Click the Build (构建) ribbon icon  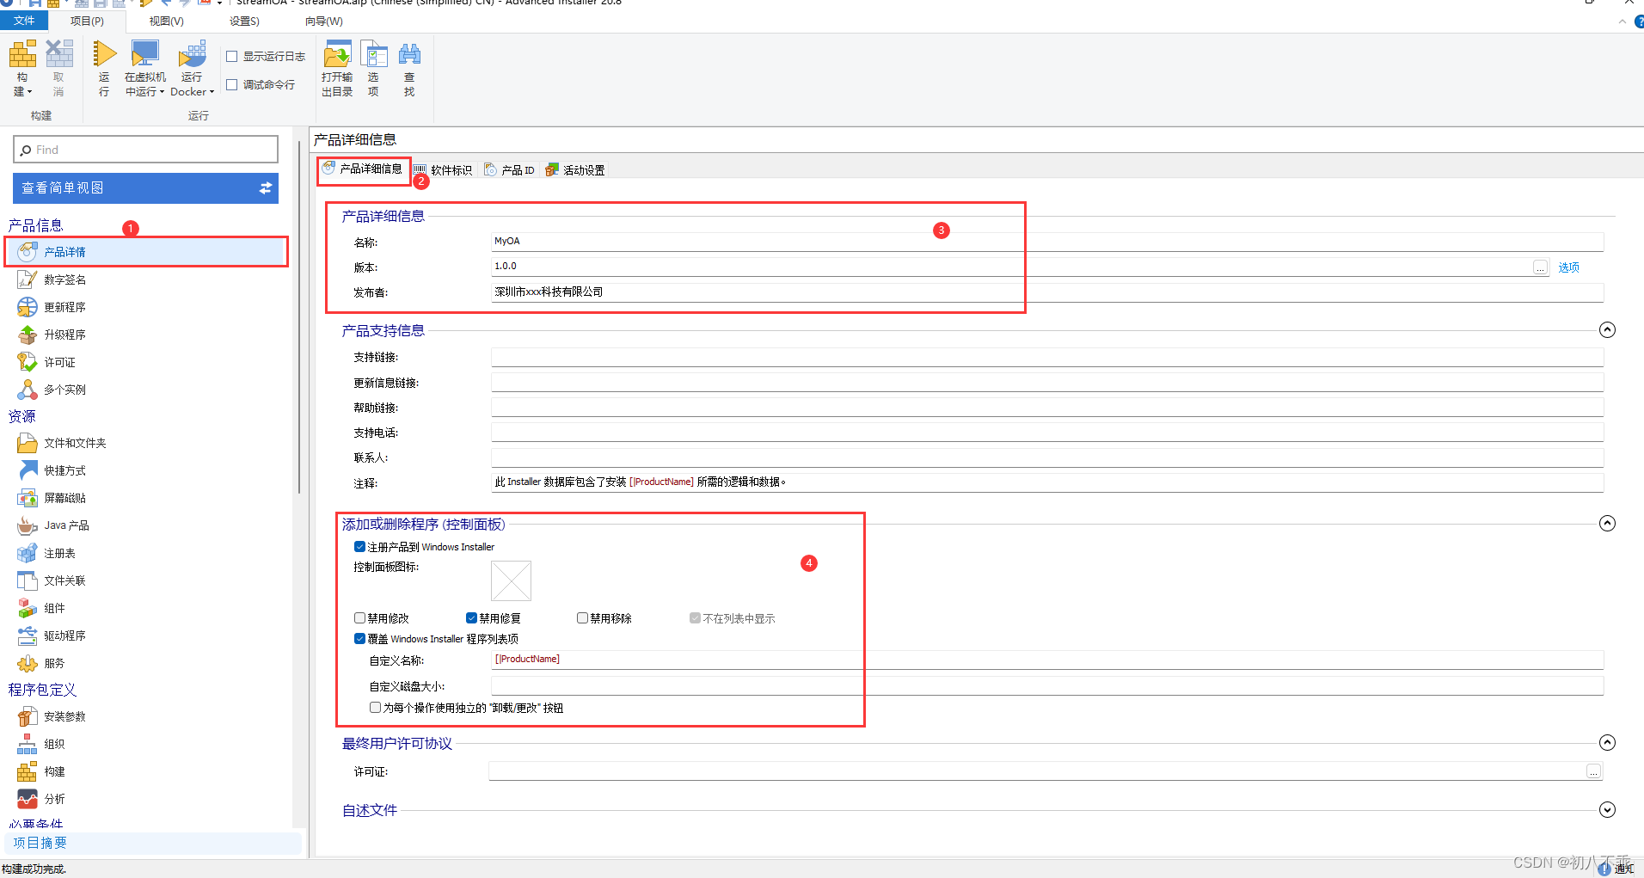22,54
